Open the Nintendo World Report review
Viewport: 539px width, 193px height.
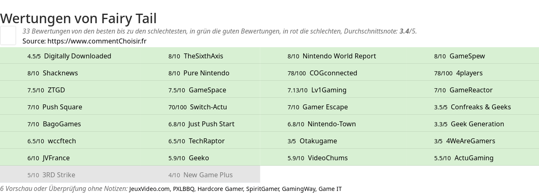(339, 56)
